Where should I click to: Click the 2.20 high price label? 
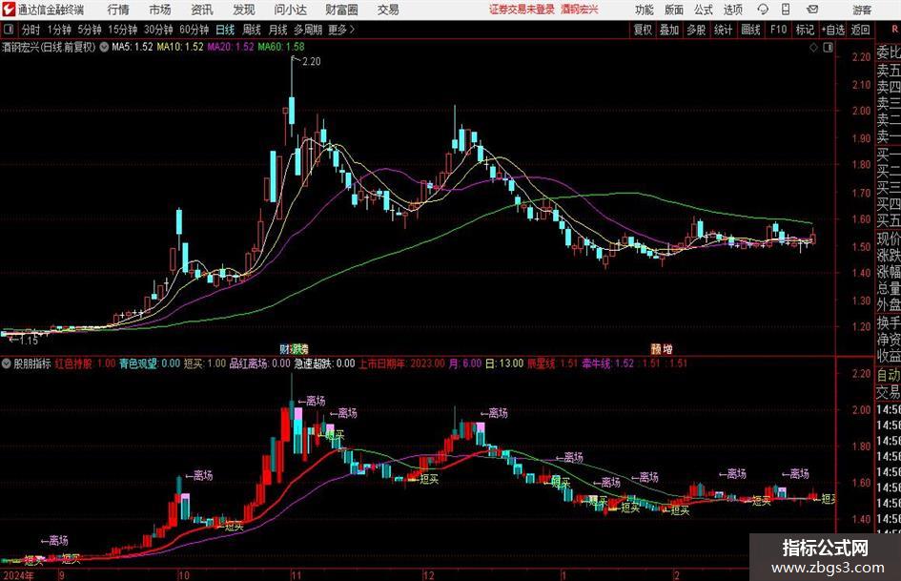[x=311, y=62]
